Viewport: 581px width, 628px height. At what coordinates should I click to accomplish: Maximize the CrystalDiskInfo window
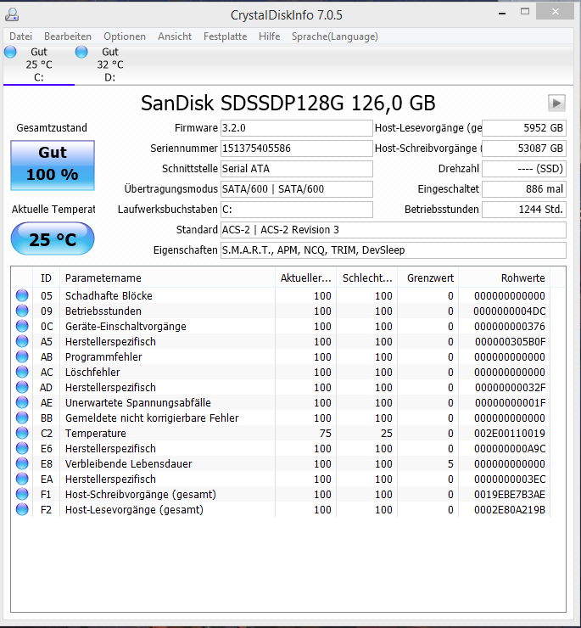coord(525,12)
